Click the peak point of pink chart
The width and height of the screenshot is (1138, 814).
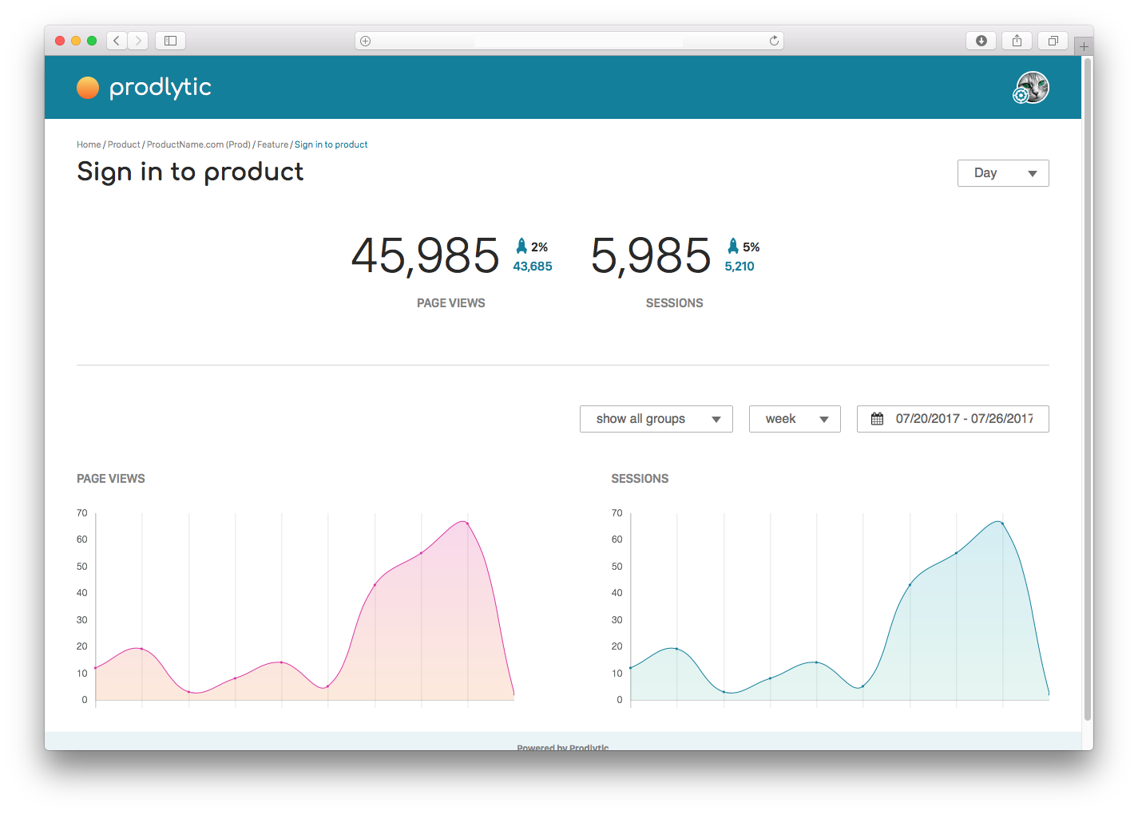tap(467, 524)
